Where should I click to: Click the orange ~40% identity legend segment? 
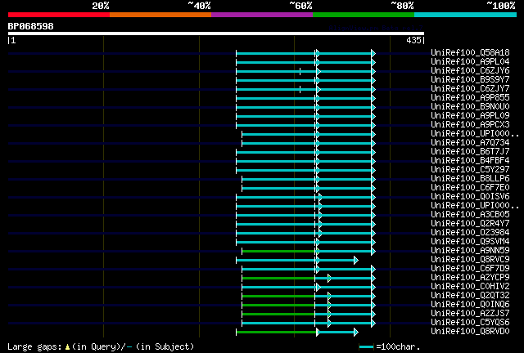160,15
